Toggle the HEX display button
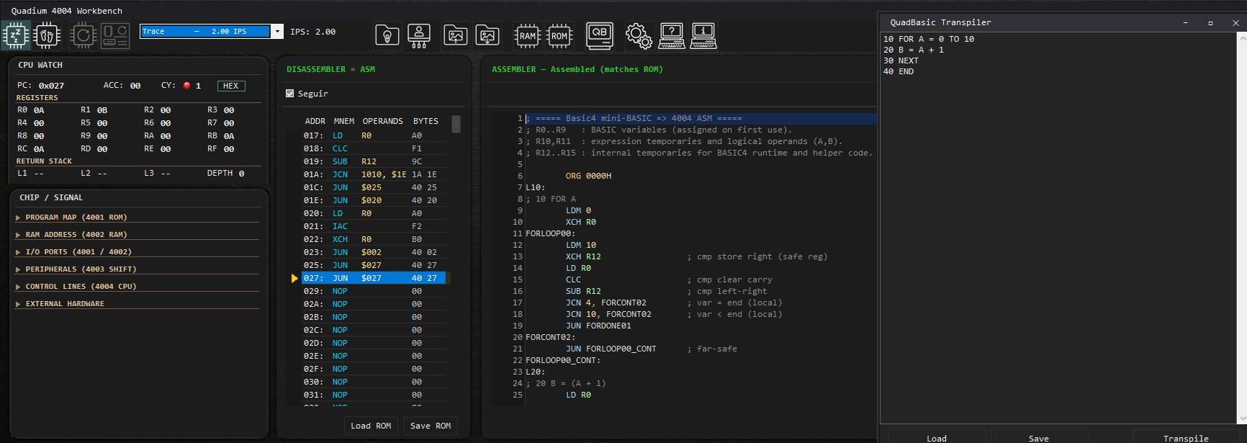Image resolution: width=1247 pixels, height=443 pixels. point(230,86)
